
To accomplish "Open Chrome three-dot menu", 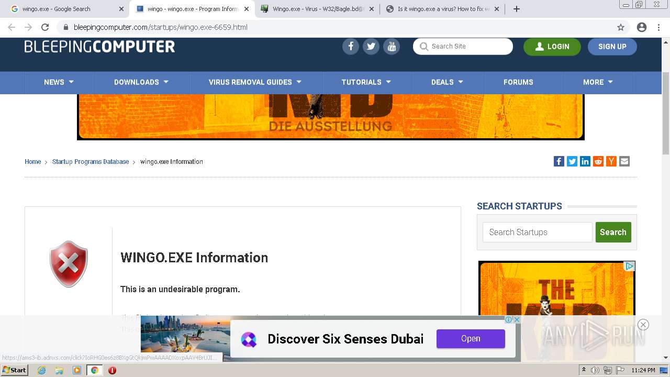I will (x=658, y=27).
